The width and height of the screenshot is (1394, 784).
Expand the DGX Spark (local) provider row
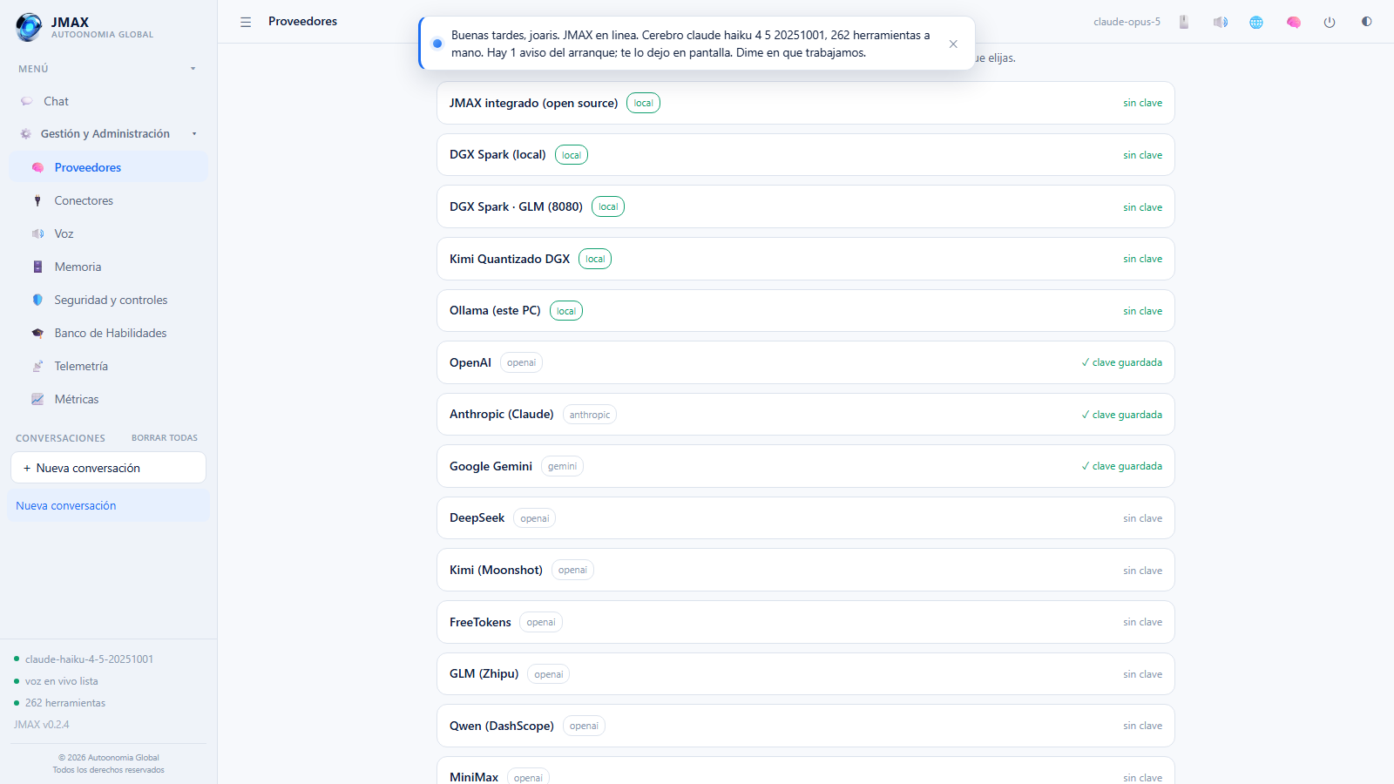(806, 155)
